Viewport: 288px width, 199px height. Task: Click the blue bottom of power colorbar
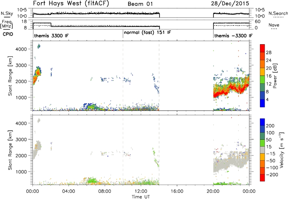[262, 103]
